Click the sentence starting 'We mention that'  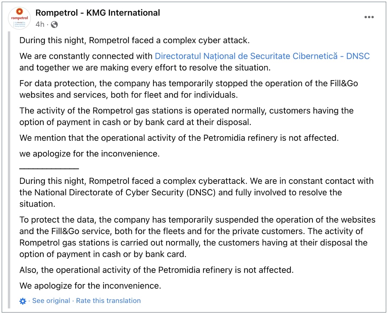pos(179,138)
